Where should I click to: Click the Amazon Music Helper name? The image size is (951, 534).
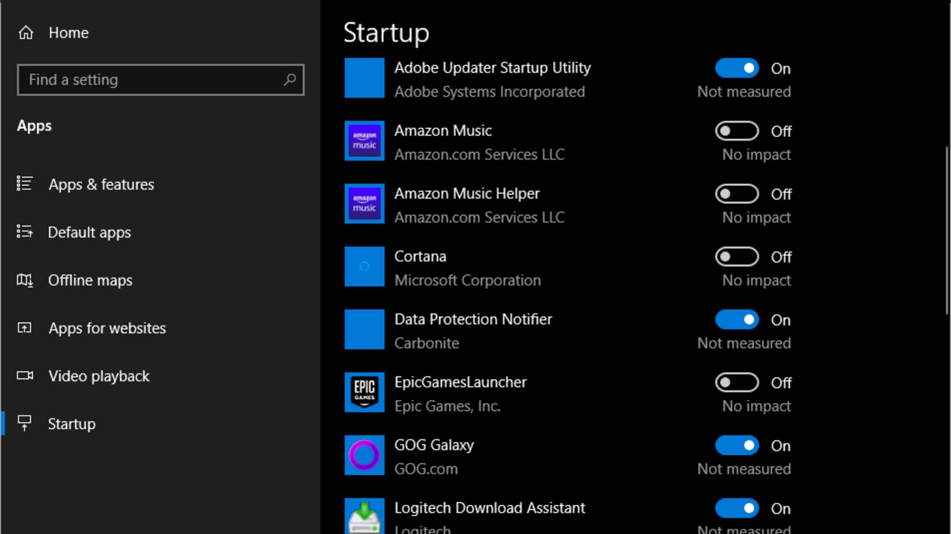[x=467, y=194]
